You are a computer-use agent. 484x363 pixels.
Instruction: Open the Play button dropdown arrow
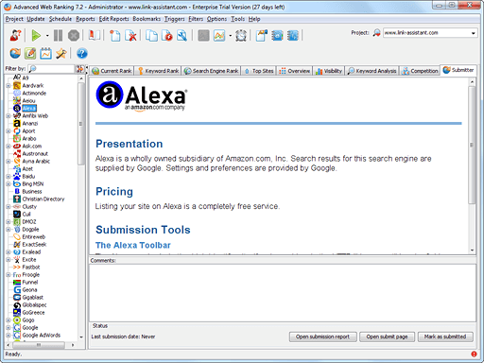pos(47,36)
